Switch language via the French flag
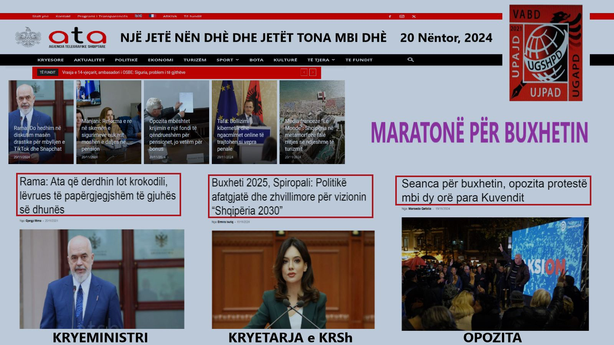 click(x=152, y=16)
